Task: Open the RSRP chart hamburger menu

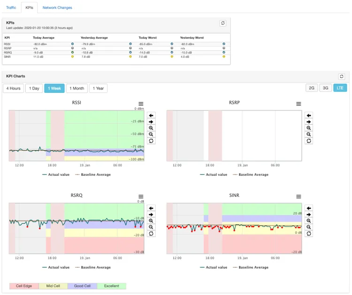Action: tap(298, 104)
